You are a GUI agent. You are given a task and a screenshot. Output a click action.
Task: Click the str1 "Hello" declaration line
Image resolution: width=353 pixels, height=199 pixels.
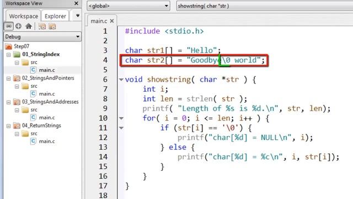(173, 50)
